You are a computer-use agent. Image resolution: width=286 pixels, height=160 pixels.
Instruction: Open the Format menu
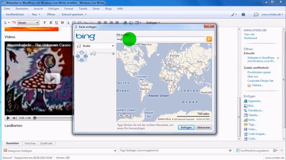pyautogui.click(x=69, y=9)
